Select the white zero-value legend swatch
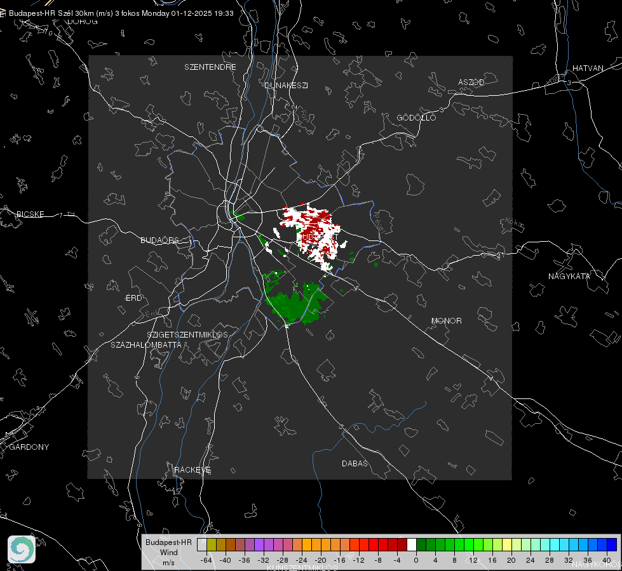The width and height of the screenshot is (622, 571). point(412,545)
